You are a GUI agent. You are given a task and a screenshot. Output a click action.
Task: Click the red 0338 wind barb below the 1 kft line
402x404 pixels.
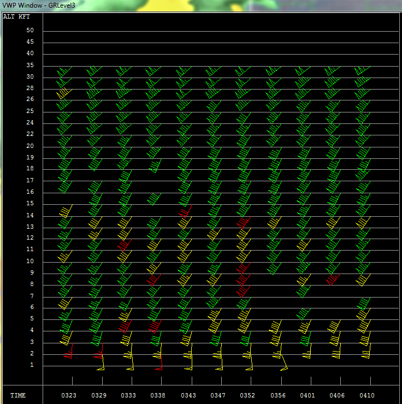[x=159, y=363]
